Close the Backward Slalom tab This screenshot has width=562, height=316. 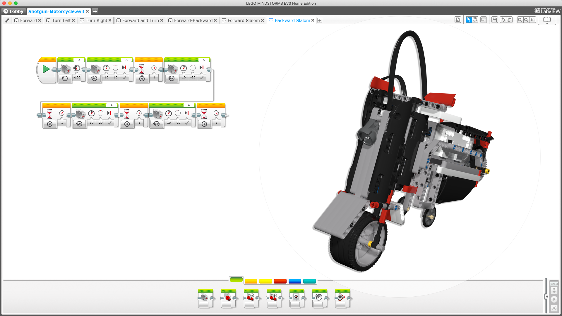(x=313, y=20)
